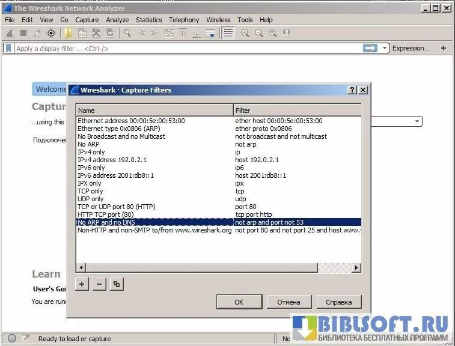Click the display filter input field

(x=180, y=48)
